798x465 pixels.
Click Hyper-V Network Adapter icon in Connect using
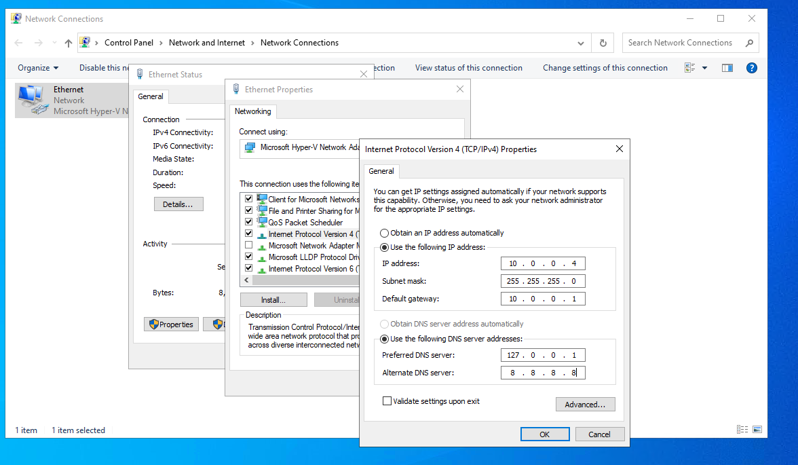coord(250,148)
